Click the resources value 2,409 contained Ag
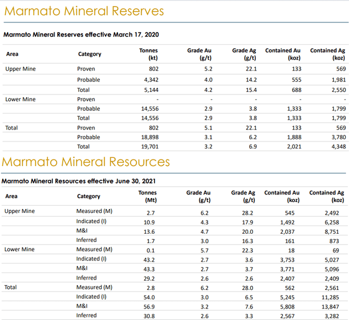The image size is (349, 320). [332, 278]
